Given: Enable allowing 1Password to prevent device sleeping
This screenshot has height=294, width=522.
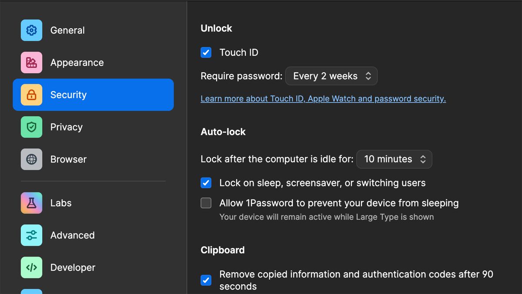Looking at the screenshot, I should click(x=206, y=203).
